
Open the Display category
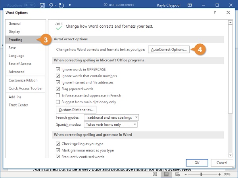coord(25,32)
